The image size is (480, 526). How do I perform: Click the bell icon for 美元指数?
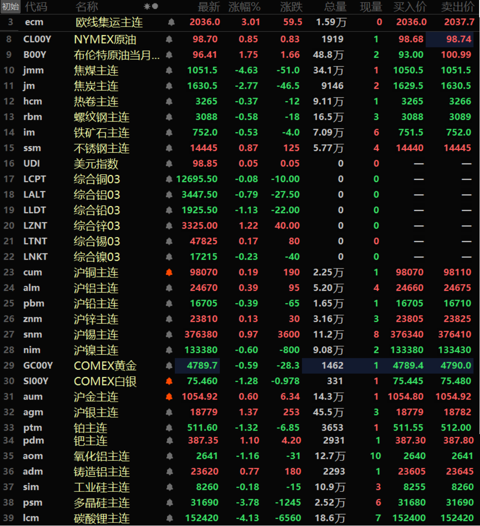[x=169, y=163]
